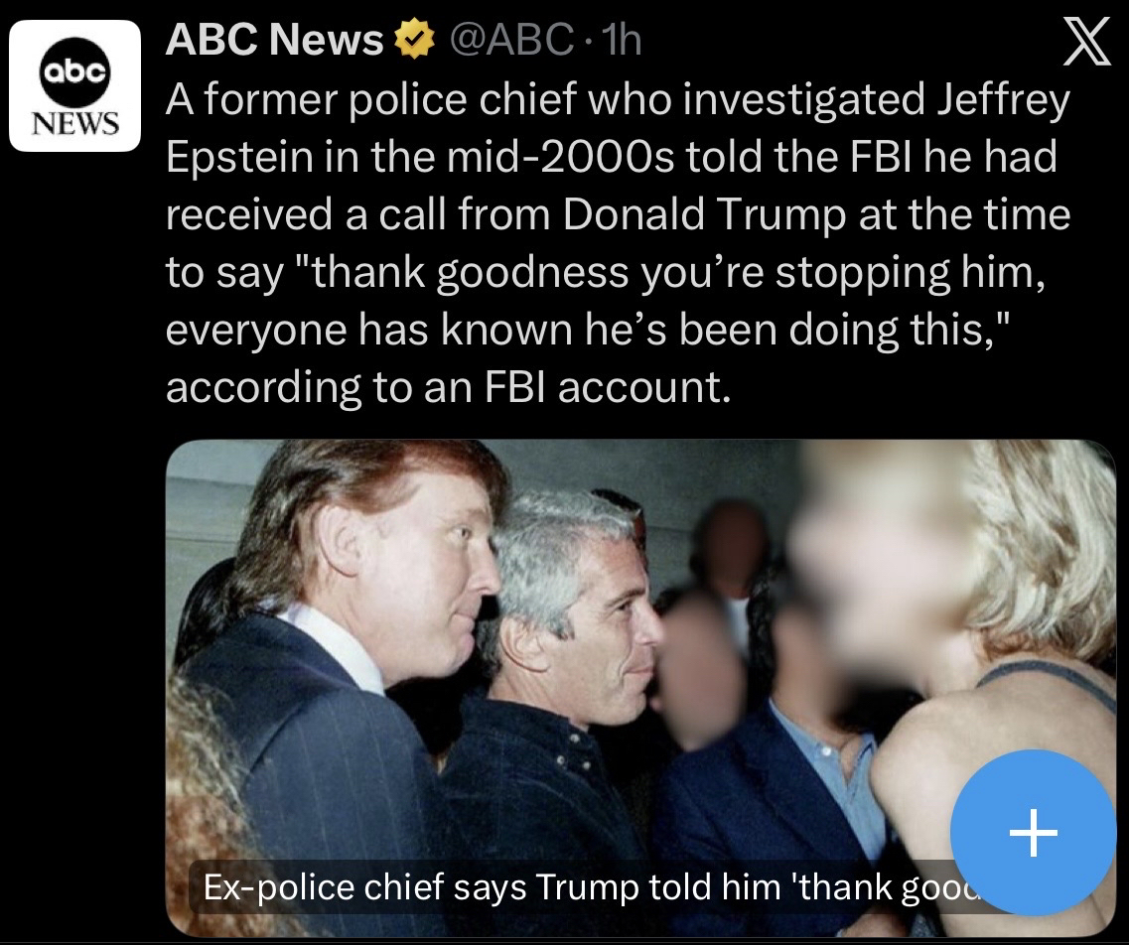This screenshot has width=1129, height=945.
Task: Tap the X logo in the corner
Action: click(1087, 42)
